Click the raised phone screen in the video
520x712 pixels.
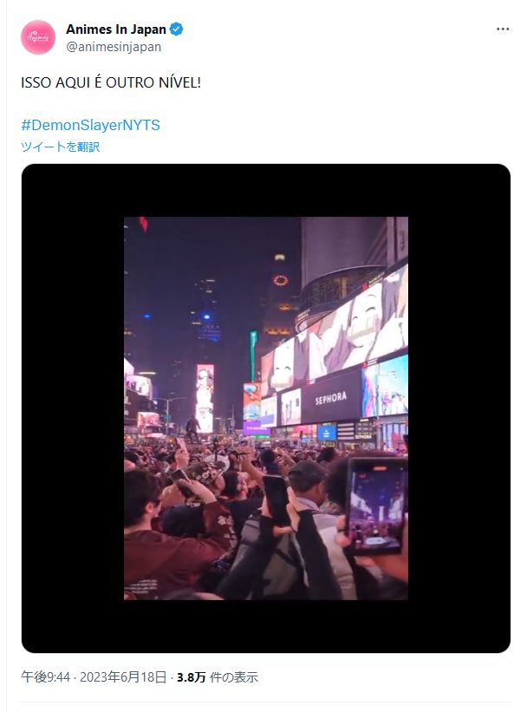(x=376, y=505)
